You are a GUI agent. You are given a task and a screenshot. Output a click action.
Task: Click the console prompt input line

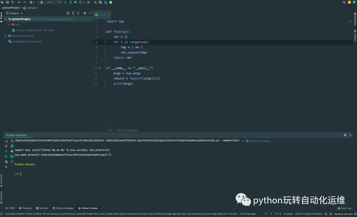click(128, 174)
